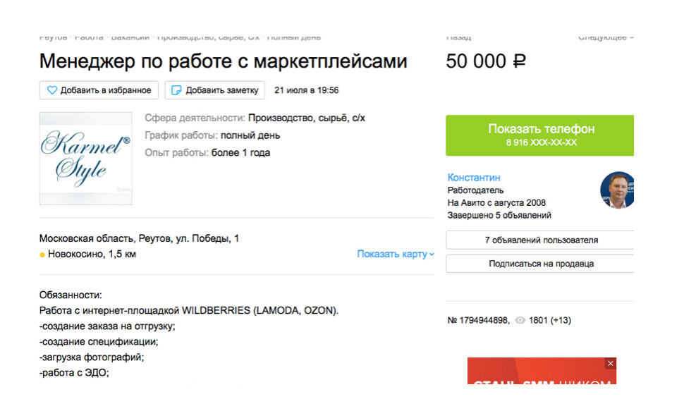Viewport: 684px width, 411px height.
Task: Click Добавить заметку button
Action: coord(215,90)
